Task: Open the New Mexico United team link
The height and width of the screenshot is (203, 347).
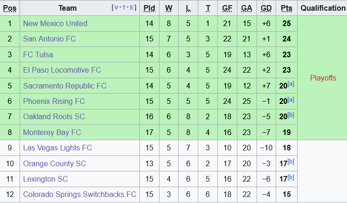Action: 55,23
